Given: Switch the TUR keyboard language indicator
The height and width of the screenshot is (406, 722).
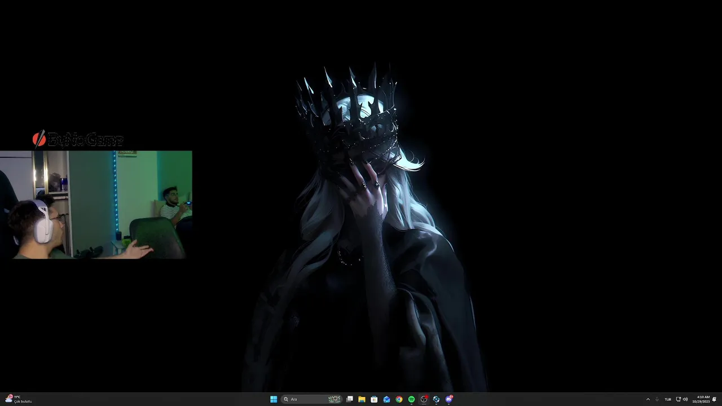Looking at the screenshot, I should click(668, 399).
